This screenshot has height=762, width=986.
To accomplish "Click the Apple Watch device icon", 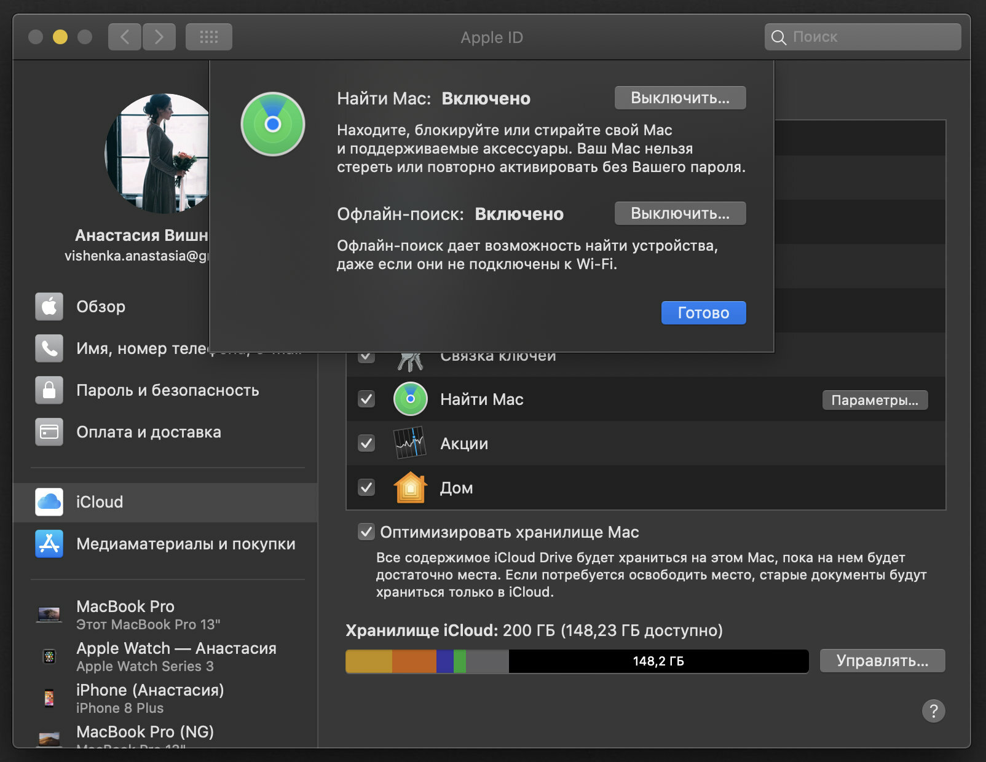I will coord(49,656).
